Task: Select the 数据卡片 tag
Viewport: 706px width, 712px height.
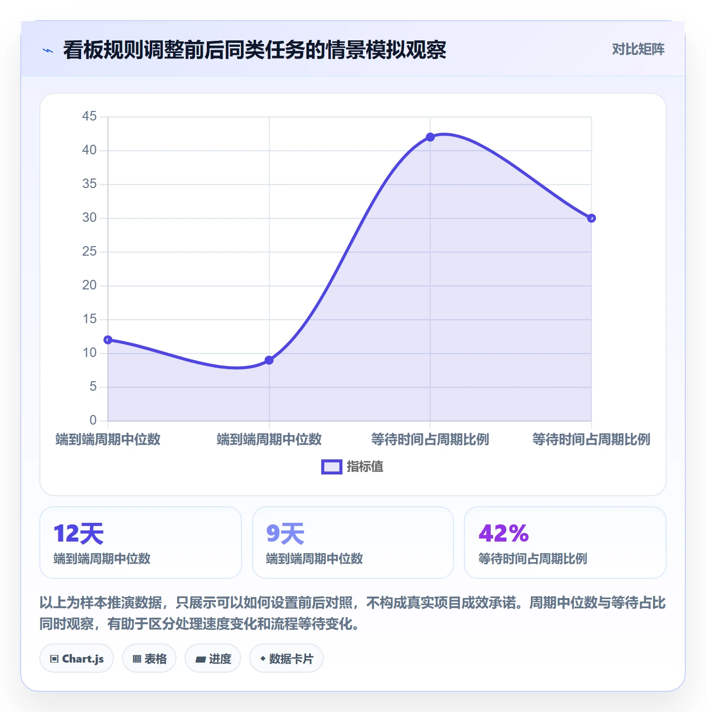Action: tap(286, 659)
